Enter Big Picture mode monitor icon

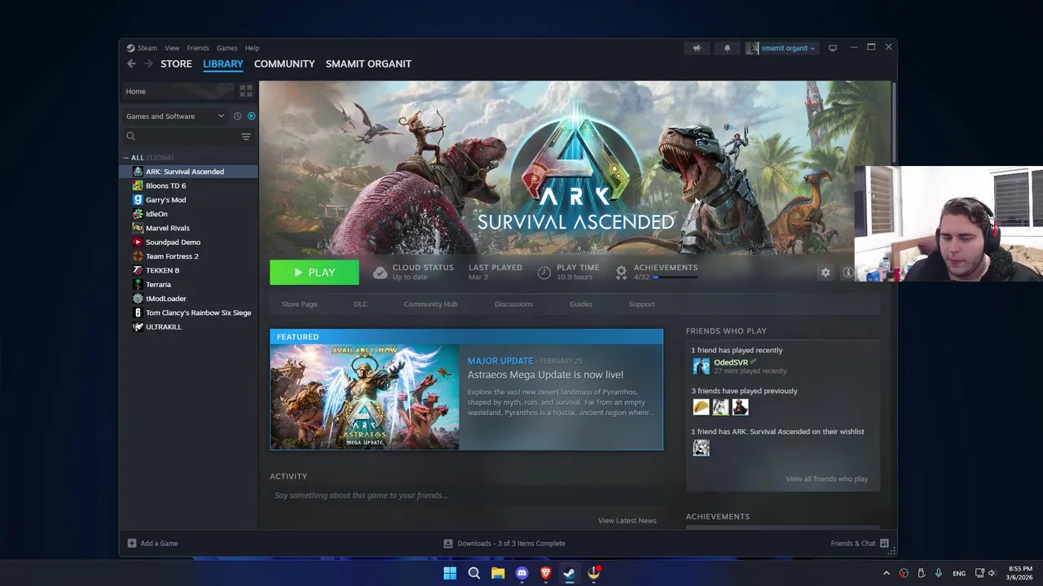coord(833,48)
